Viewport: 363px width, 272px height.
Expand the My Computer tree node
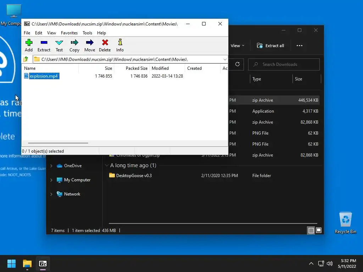[51, 180]
